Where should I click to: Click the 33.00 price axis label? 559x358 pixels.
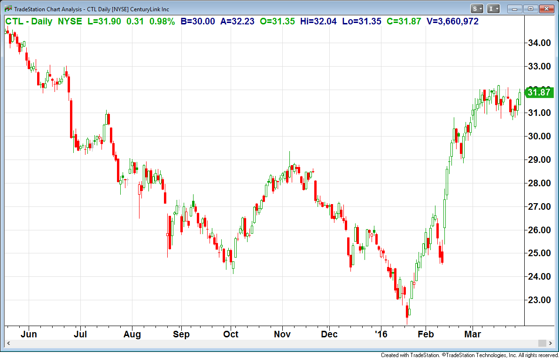pyautogui.click(x=538, y=66)
